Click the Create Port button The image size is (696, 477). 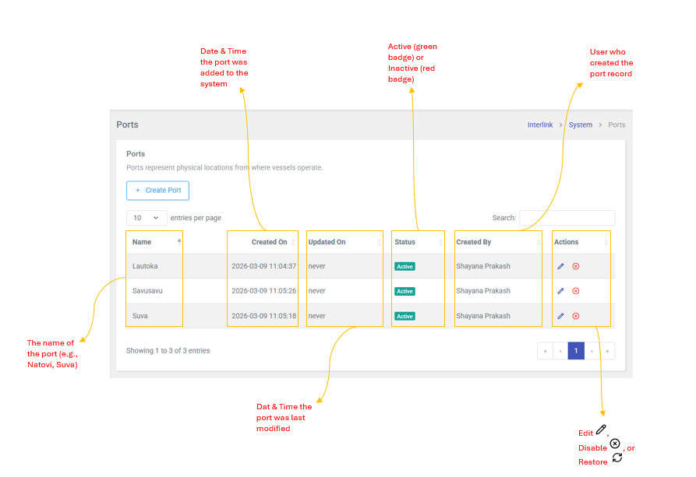click(x=157, y=190)
